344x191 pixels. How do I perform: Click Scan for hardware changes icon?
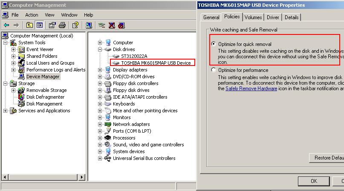click(x=89, y=26)
